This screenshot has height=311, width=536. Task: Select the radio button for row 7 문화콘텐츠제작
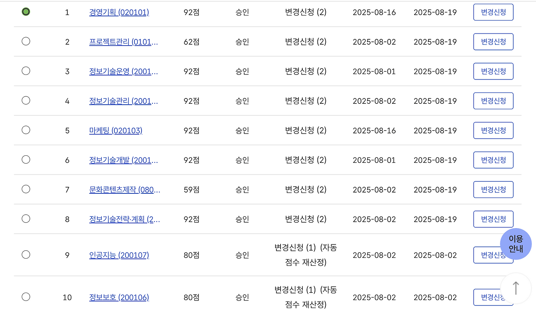[x=26, y=189]
